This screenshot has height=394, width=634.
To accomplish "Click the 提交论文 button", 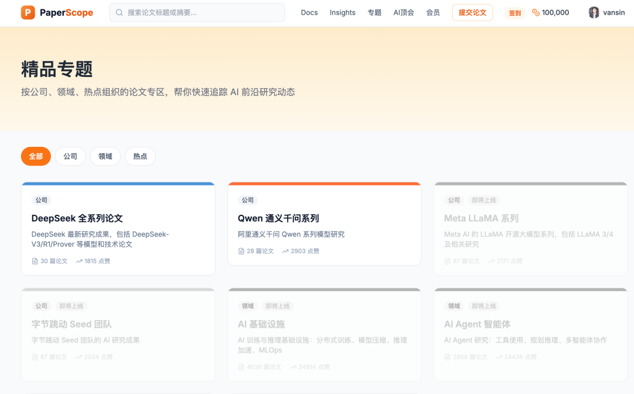I will click(x=472, y=12).
